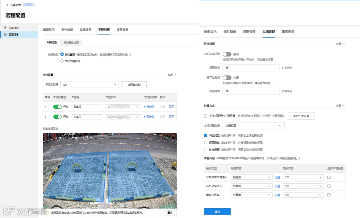Open alarm sound dropdown for 跨车位停车
Image resolution: width=360 pixels, height=218 pixels.
click(x=251, y=195)
